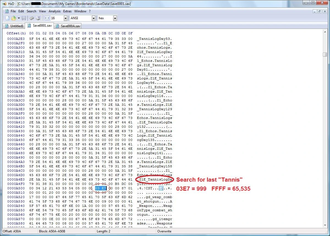Click decoded text 'onType_combat_sh'
Screen dimensions: 330x236
point(155,210)
